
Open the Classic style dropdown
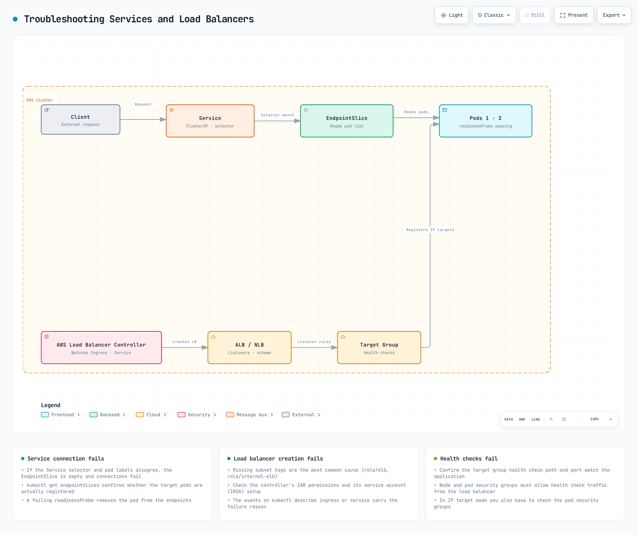click(494, 15)
